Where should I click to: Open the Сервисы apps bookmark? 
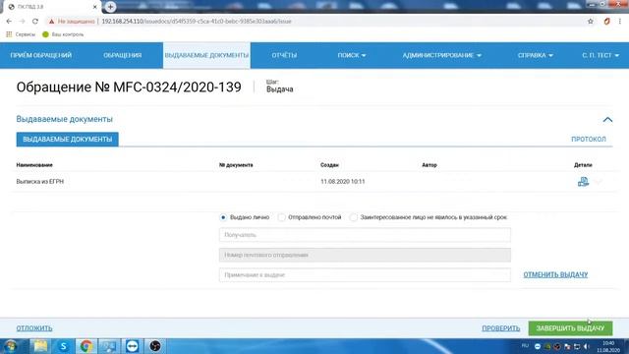point(21,34)
